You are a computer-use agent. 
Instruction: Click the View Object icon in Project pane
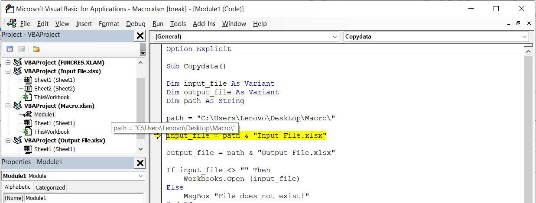21,49
